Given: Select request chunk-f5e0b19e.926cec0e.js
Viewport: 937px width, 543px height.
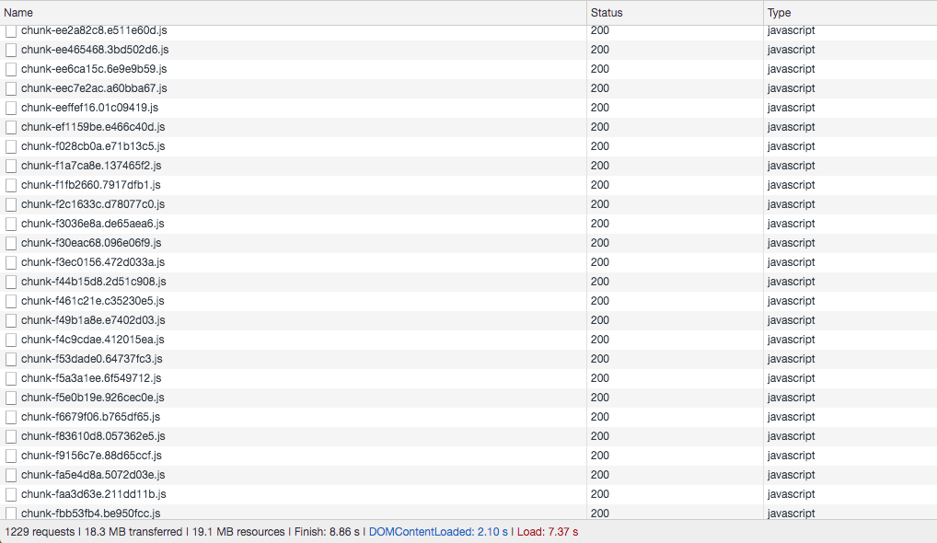Looking at the screenshot, I should coord(468,398).
